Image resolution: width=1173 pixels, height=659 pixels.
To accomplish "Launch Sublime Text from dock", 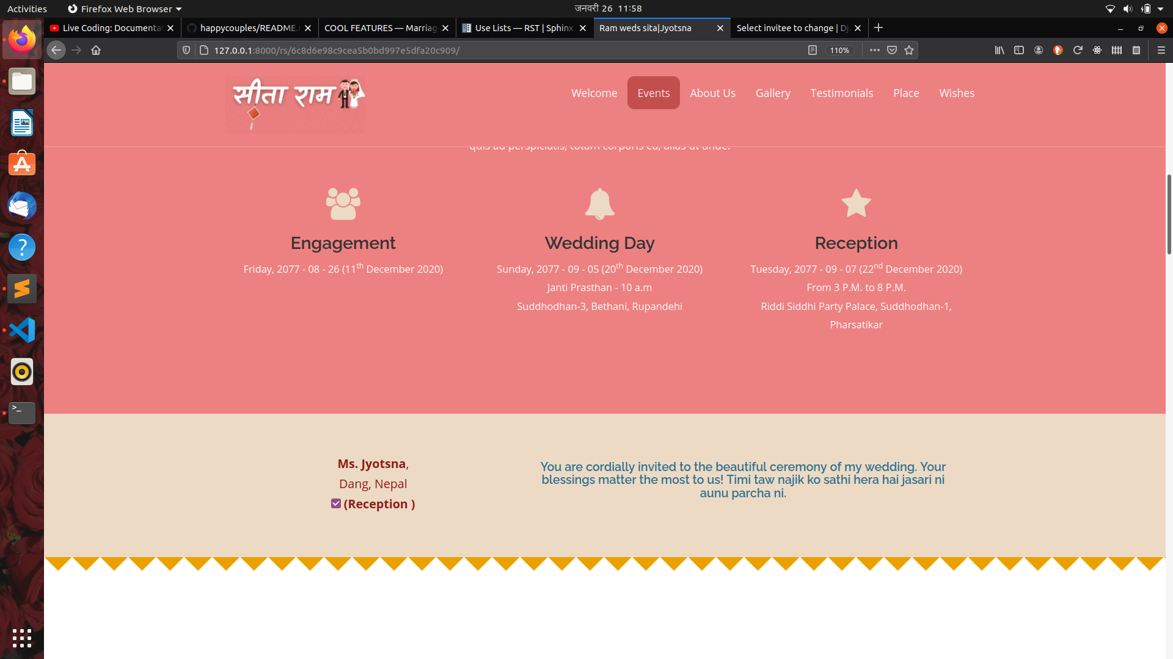I will [x=22, y=289].
